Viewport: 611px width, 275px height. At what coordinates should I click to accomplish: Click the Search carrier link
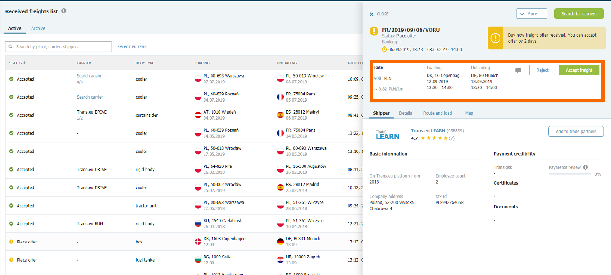[90, 97]
